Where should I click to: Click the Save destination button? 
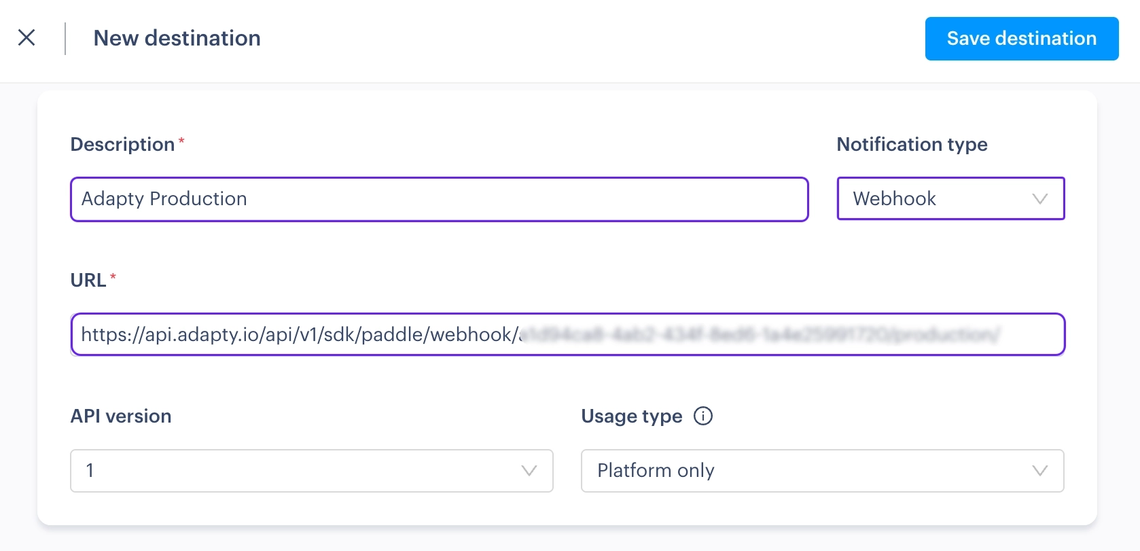click(1021, 39)
